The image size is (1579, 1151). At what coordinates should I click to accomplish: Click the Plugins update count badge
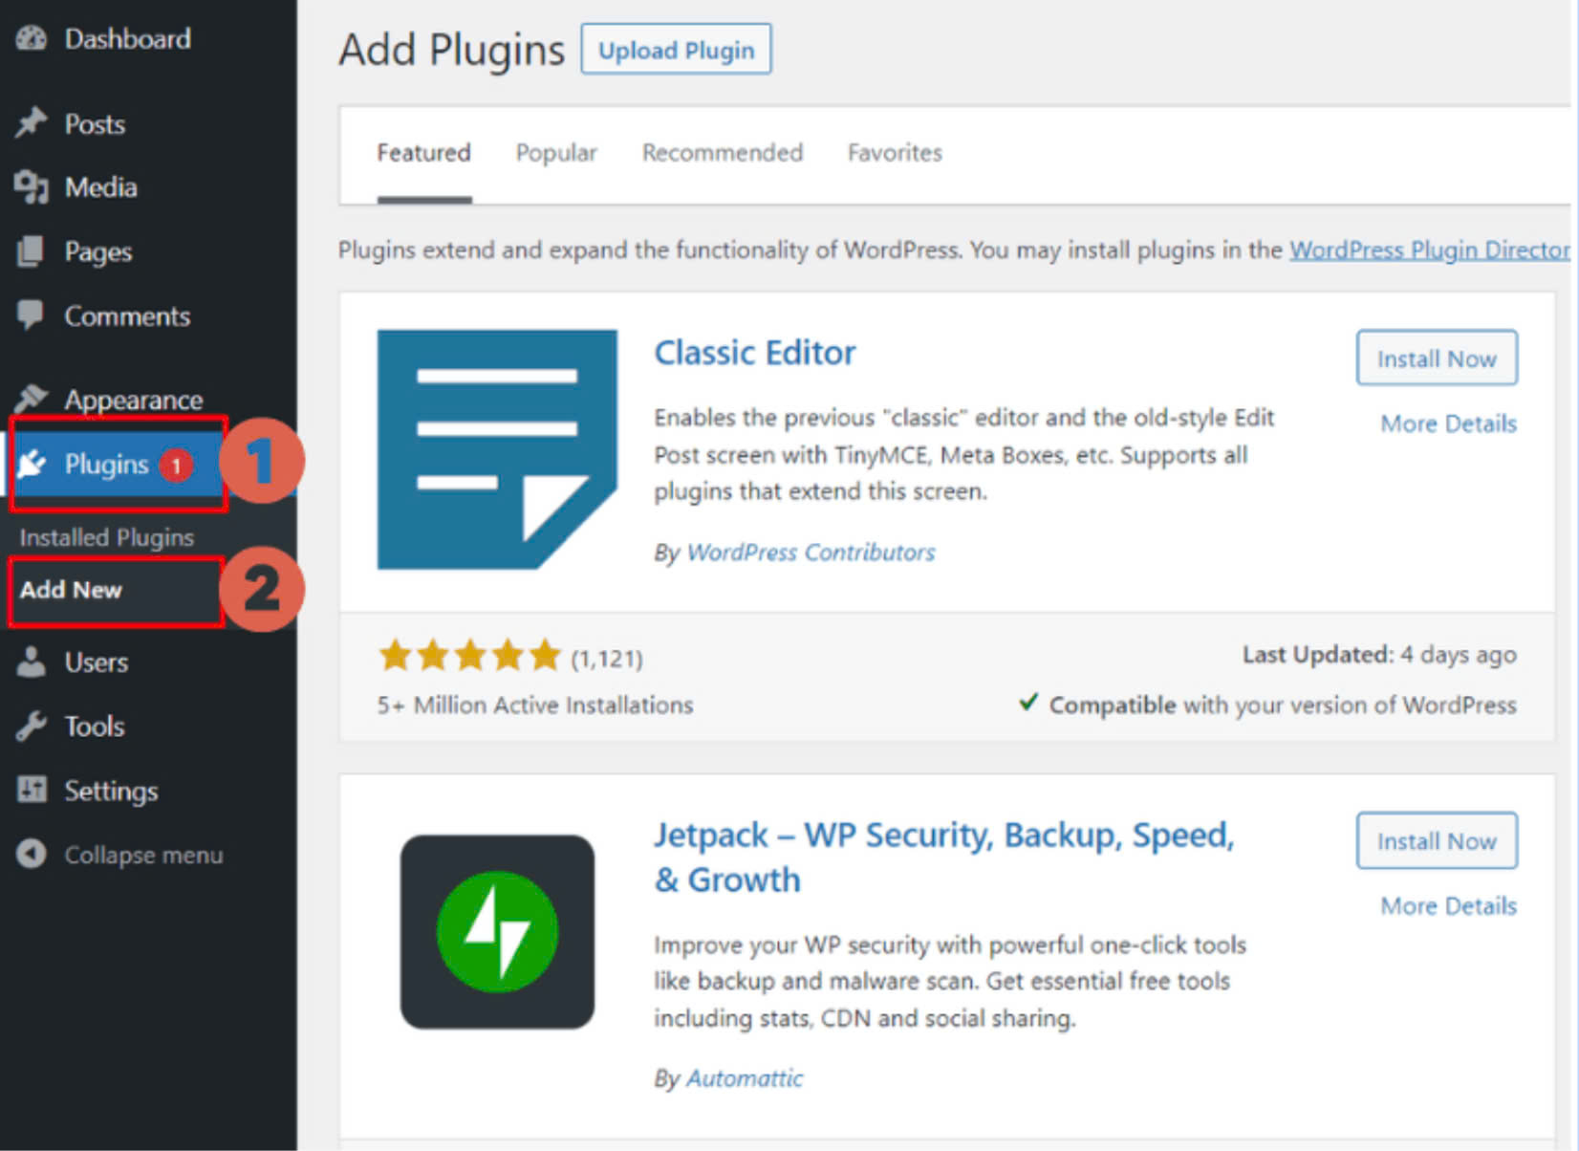click(x=176, y=466)
